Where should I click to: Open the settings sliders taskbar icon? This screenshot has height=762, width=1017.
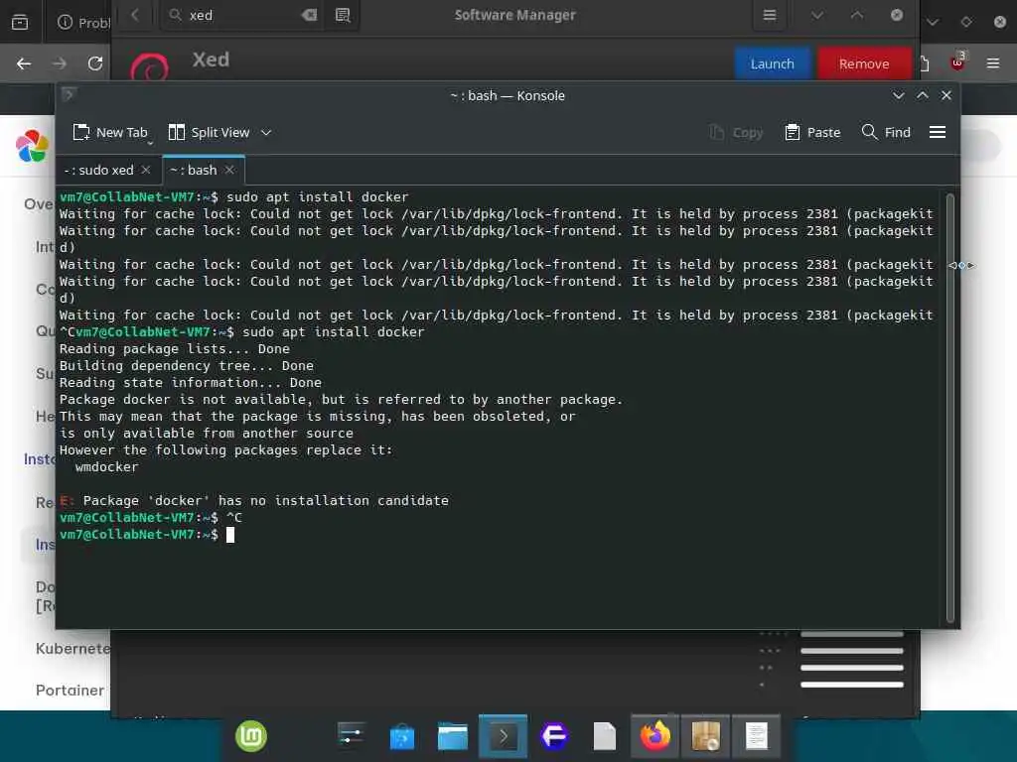(351, 736)
